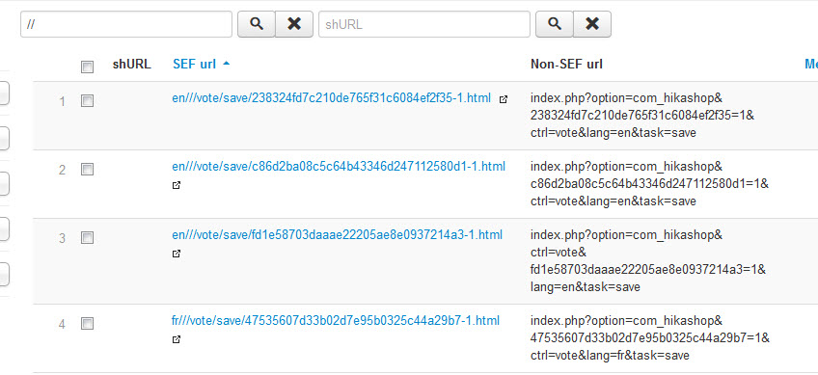This screenshot has width=818, height=375.
Task: Clear the shURL filter with the X icon
Action: [x=592, y=24]
